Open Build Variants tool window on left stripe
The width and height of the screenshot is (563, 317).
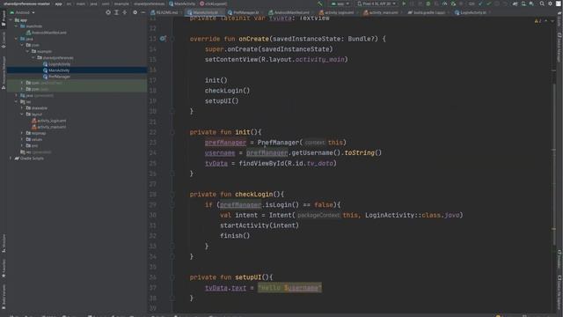(x=4, y=297)
